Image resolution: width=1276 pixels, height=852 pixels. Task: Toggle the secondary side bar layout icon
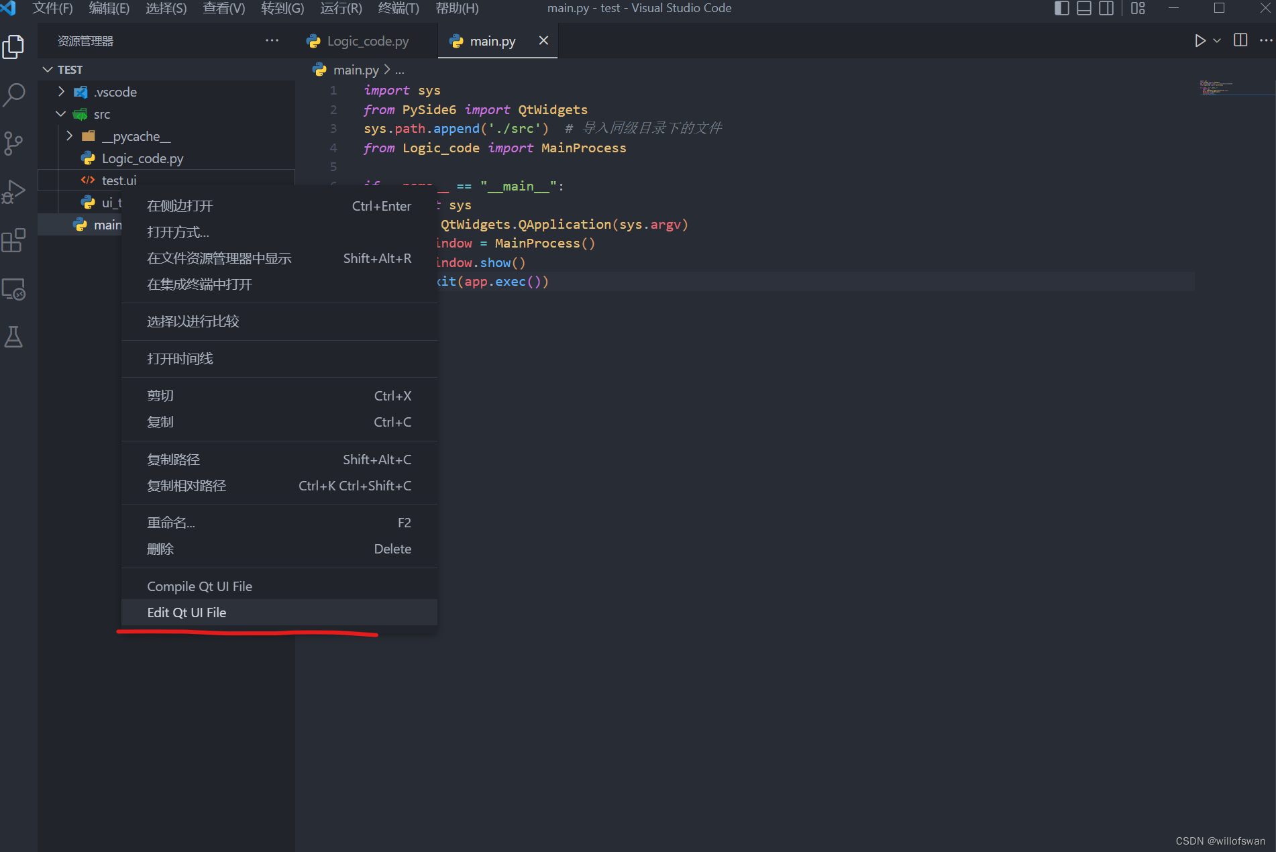click(x=1106, y=8)
